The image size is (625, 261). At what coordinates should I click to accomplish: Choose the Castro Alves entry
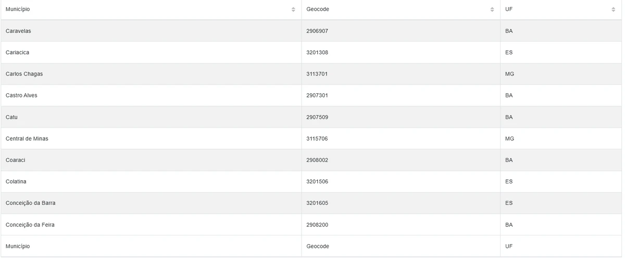pos(21,96)
